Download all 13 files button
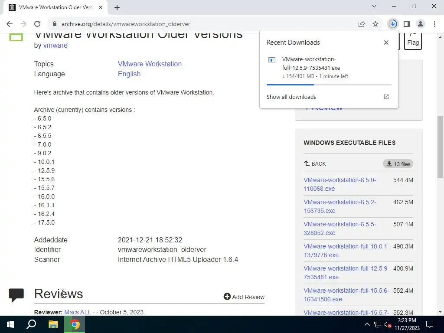 (x=398, y=164)
